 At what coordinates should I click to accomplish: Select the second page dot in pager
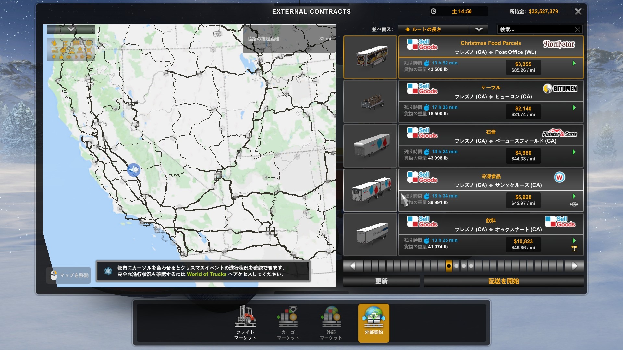[x=456, y=266]
